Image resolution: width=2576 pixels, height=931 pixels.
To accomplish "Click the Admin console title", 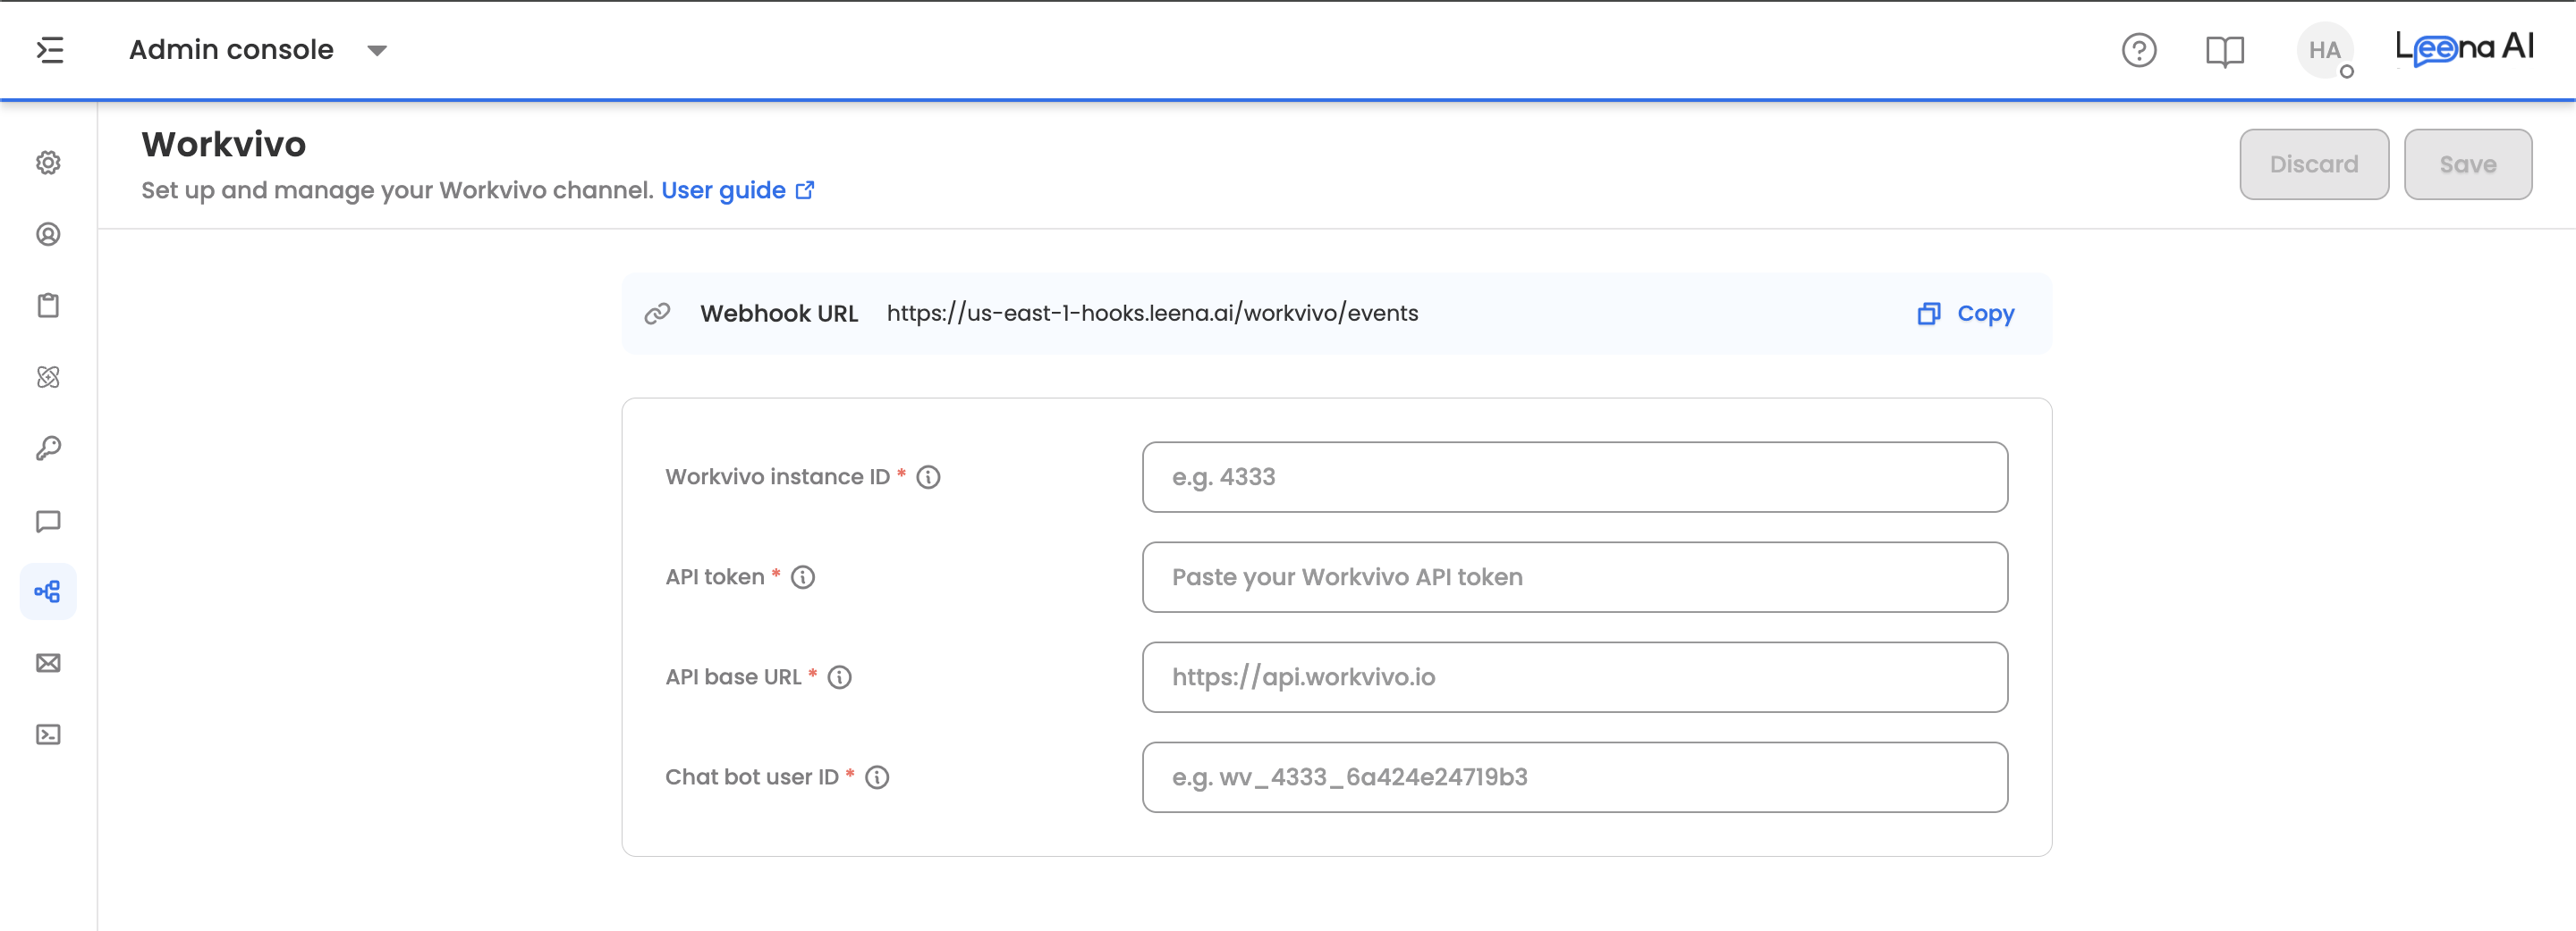I will coord(231,49).
